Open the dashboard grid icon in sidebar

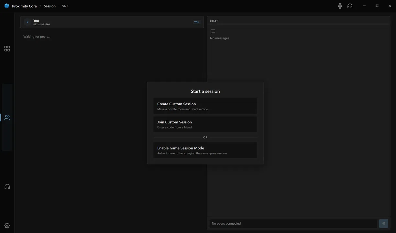click(x=7, y=49)
